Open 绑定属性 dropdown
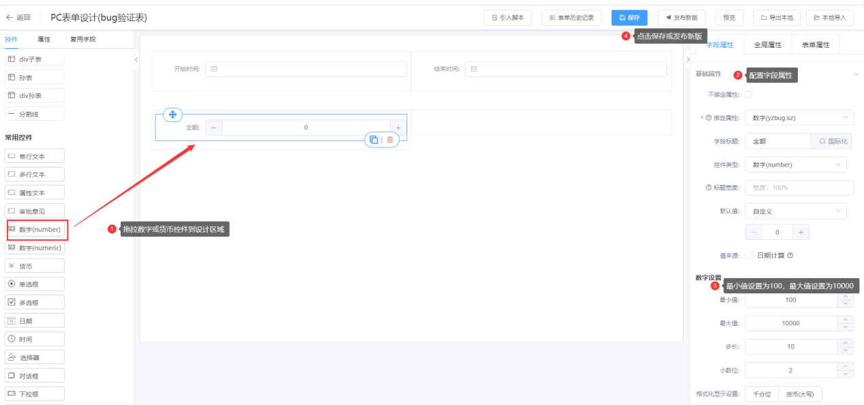 (x=799, y=118)
